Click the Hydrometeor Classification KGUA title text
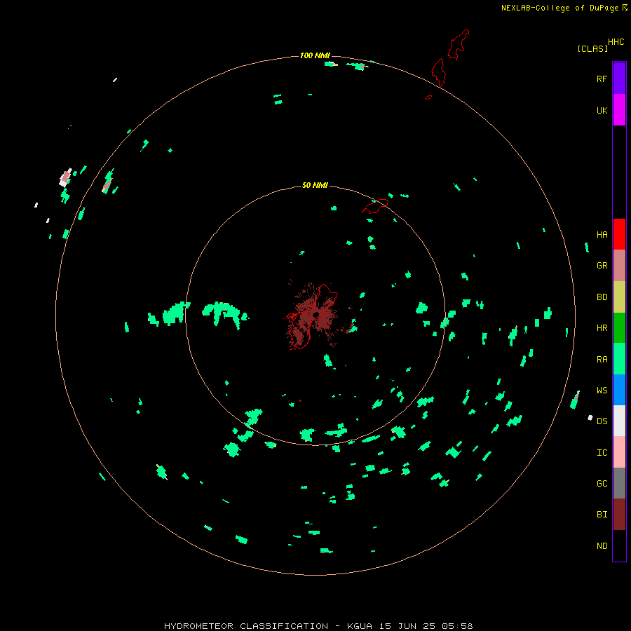 coord(318,626)
